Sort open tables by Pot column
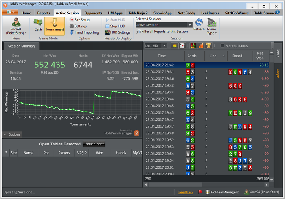This screenshot has height=199, width=285. 46,153
